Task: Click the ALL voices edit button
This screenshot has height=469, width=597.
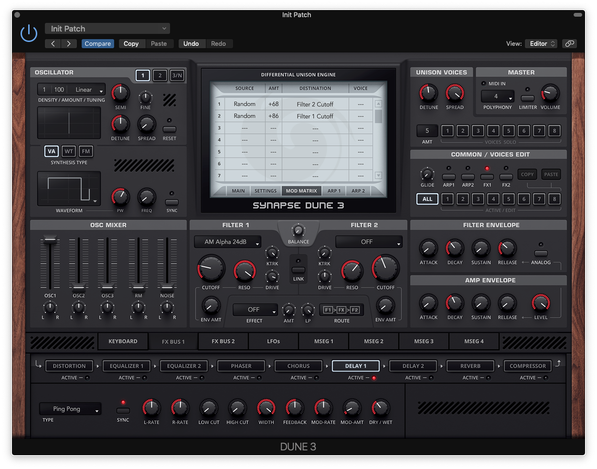Action: [427, 199]
